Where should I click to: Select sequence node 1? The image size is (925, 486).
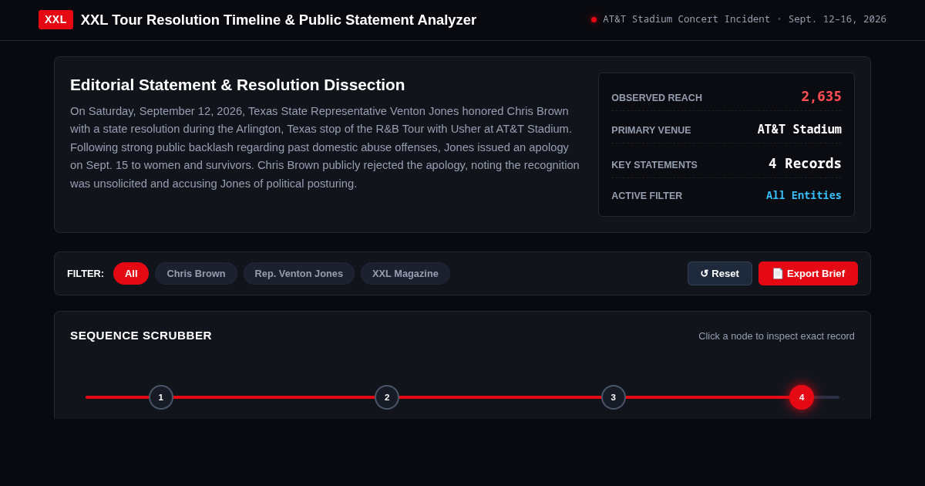click(x=161, y=397)
